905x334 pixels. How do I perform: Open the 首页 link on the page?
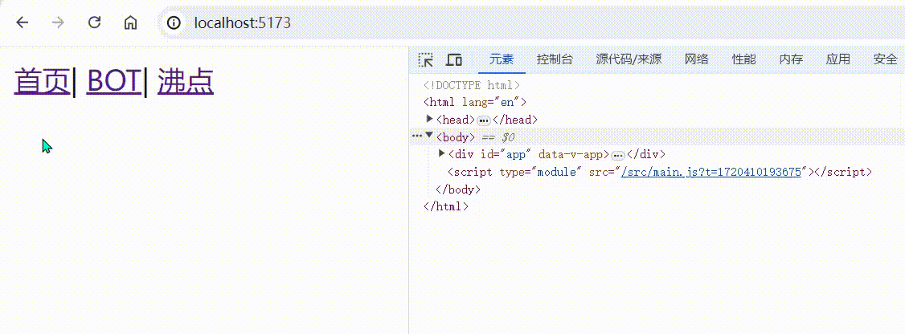[x=42, y=81]
